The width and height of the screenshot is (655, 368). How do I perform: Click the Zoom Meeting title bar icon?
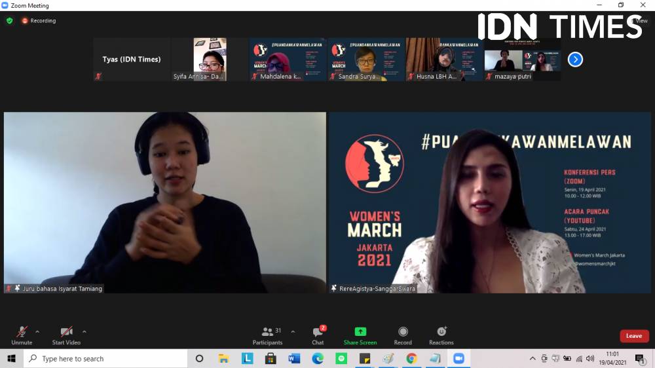(x=5, y=5)
